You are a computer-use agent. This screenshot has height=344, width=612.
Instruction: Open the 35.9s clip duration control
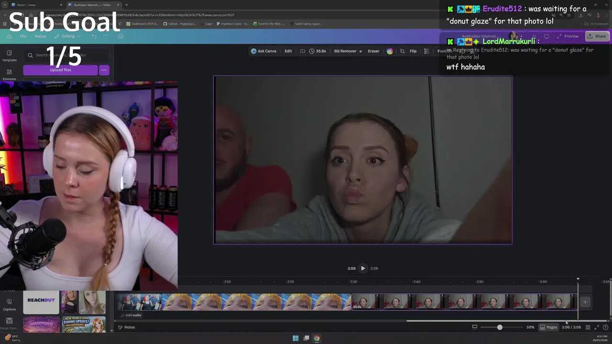tap(318, 51)
